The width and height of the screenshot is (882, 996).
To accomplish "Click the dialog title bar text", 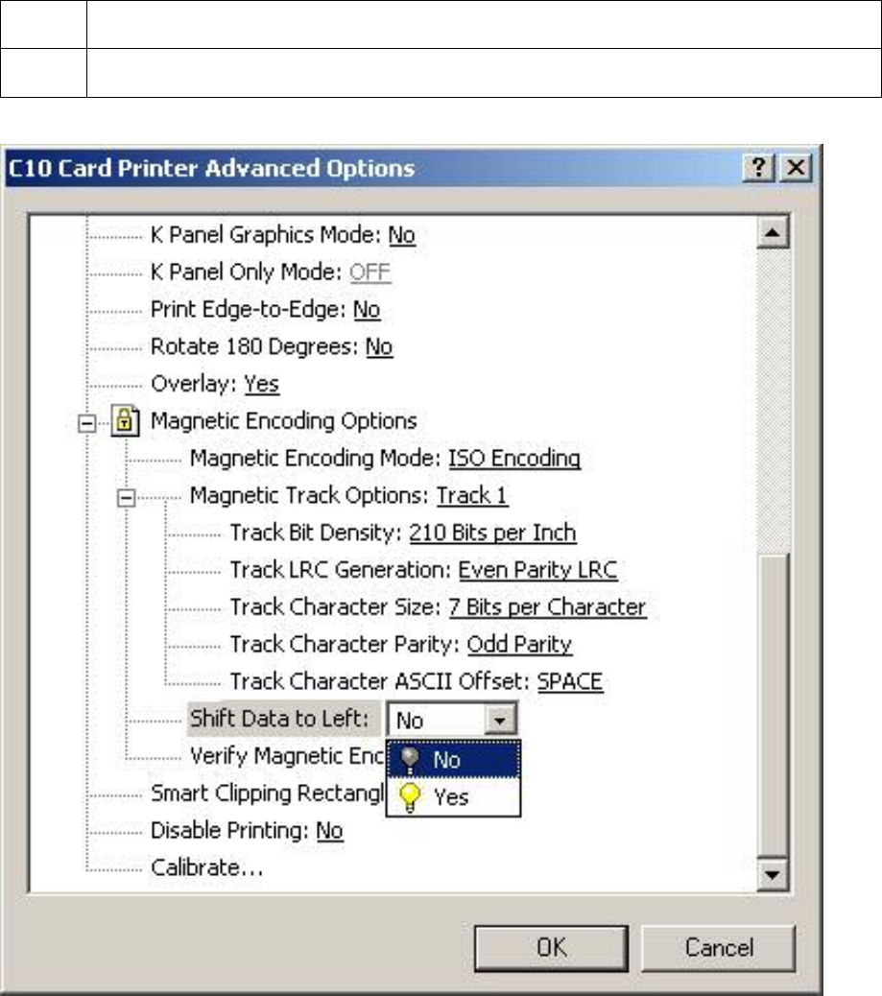I will point(211,168).
